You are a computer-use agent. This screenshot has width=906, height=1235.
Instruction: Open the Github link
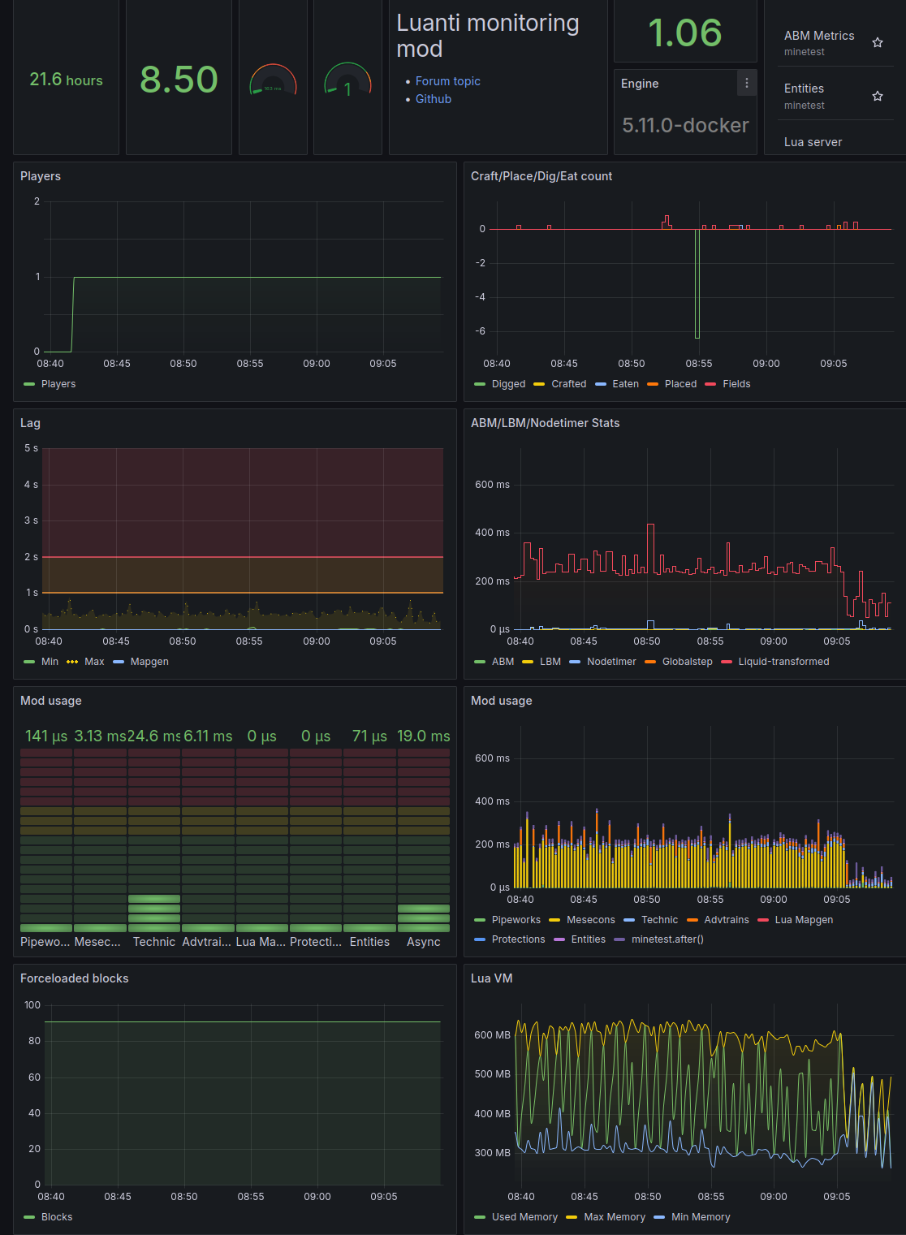433,99
